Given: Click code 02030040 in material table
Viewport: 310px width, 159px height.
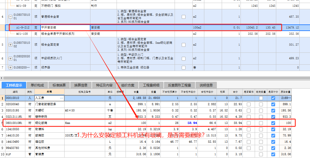Looking at the screenshot, I should [x=13, y=104].
